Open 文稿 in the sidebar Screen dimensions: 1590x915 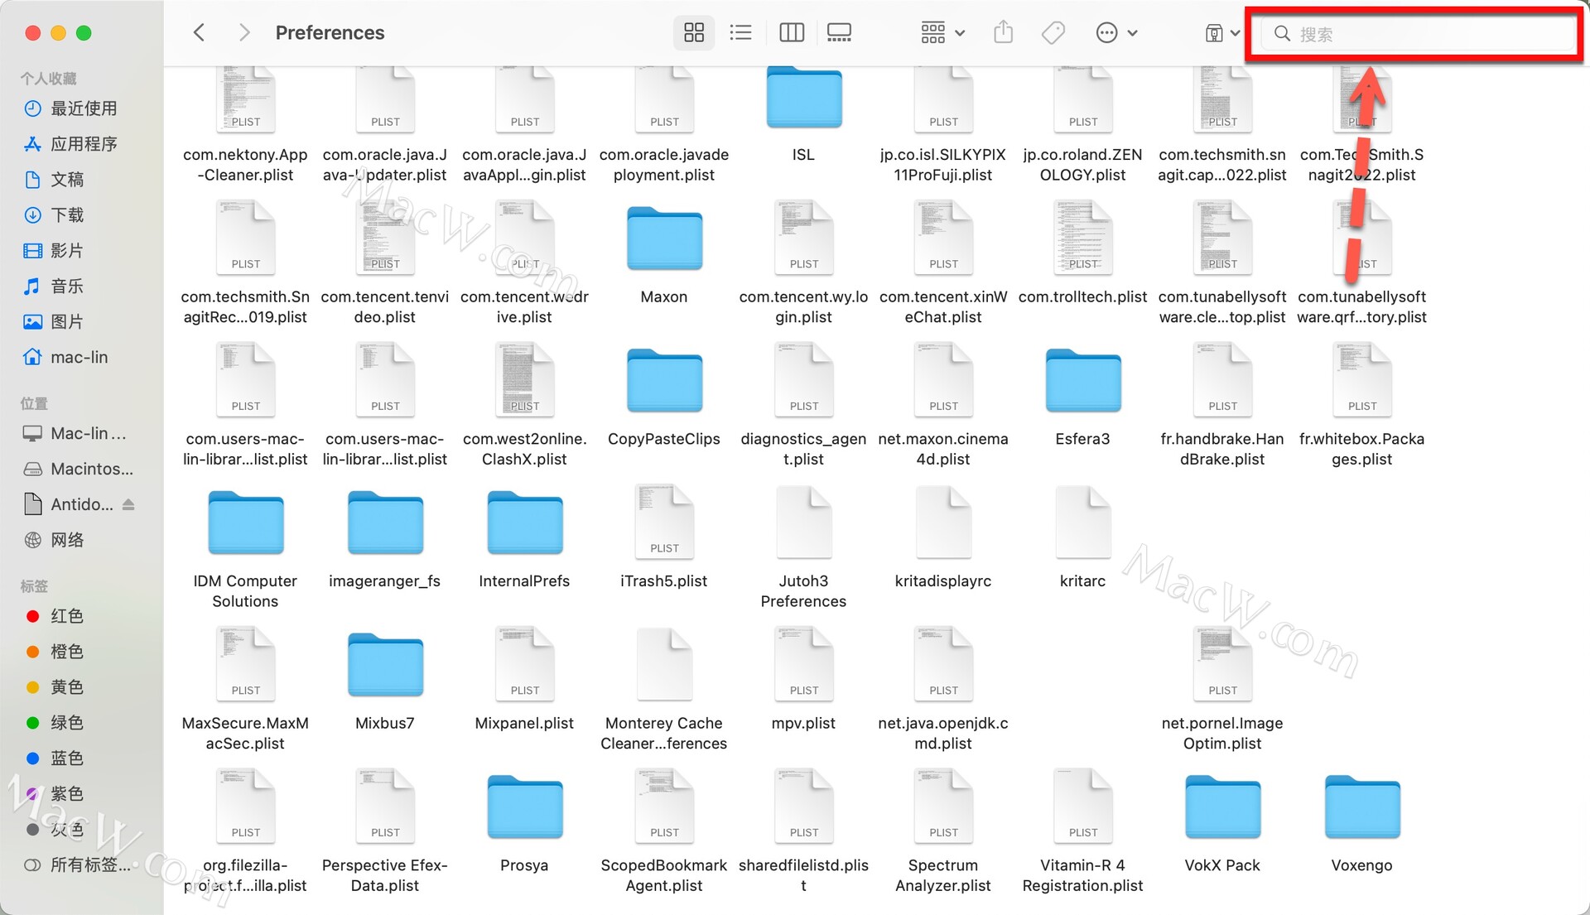55,180
